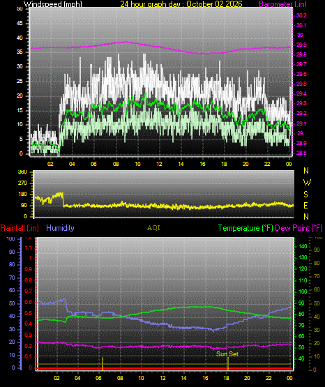The height and width of the screenshot is (387, 325).
Task: Click the "S" compass letter beside direction chart
Action: (x=305, y=195)
